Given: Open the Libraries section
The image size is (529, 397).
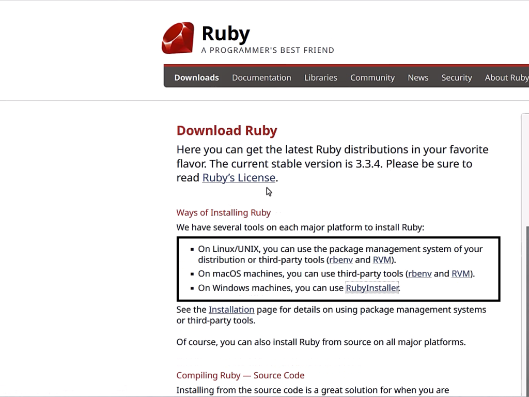Looking at the screenshot, I should [320, 78].
